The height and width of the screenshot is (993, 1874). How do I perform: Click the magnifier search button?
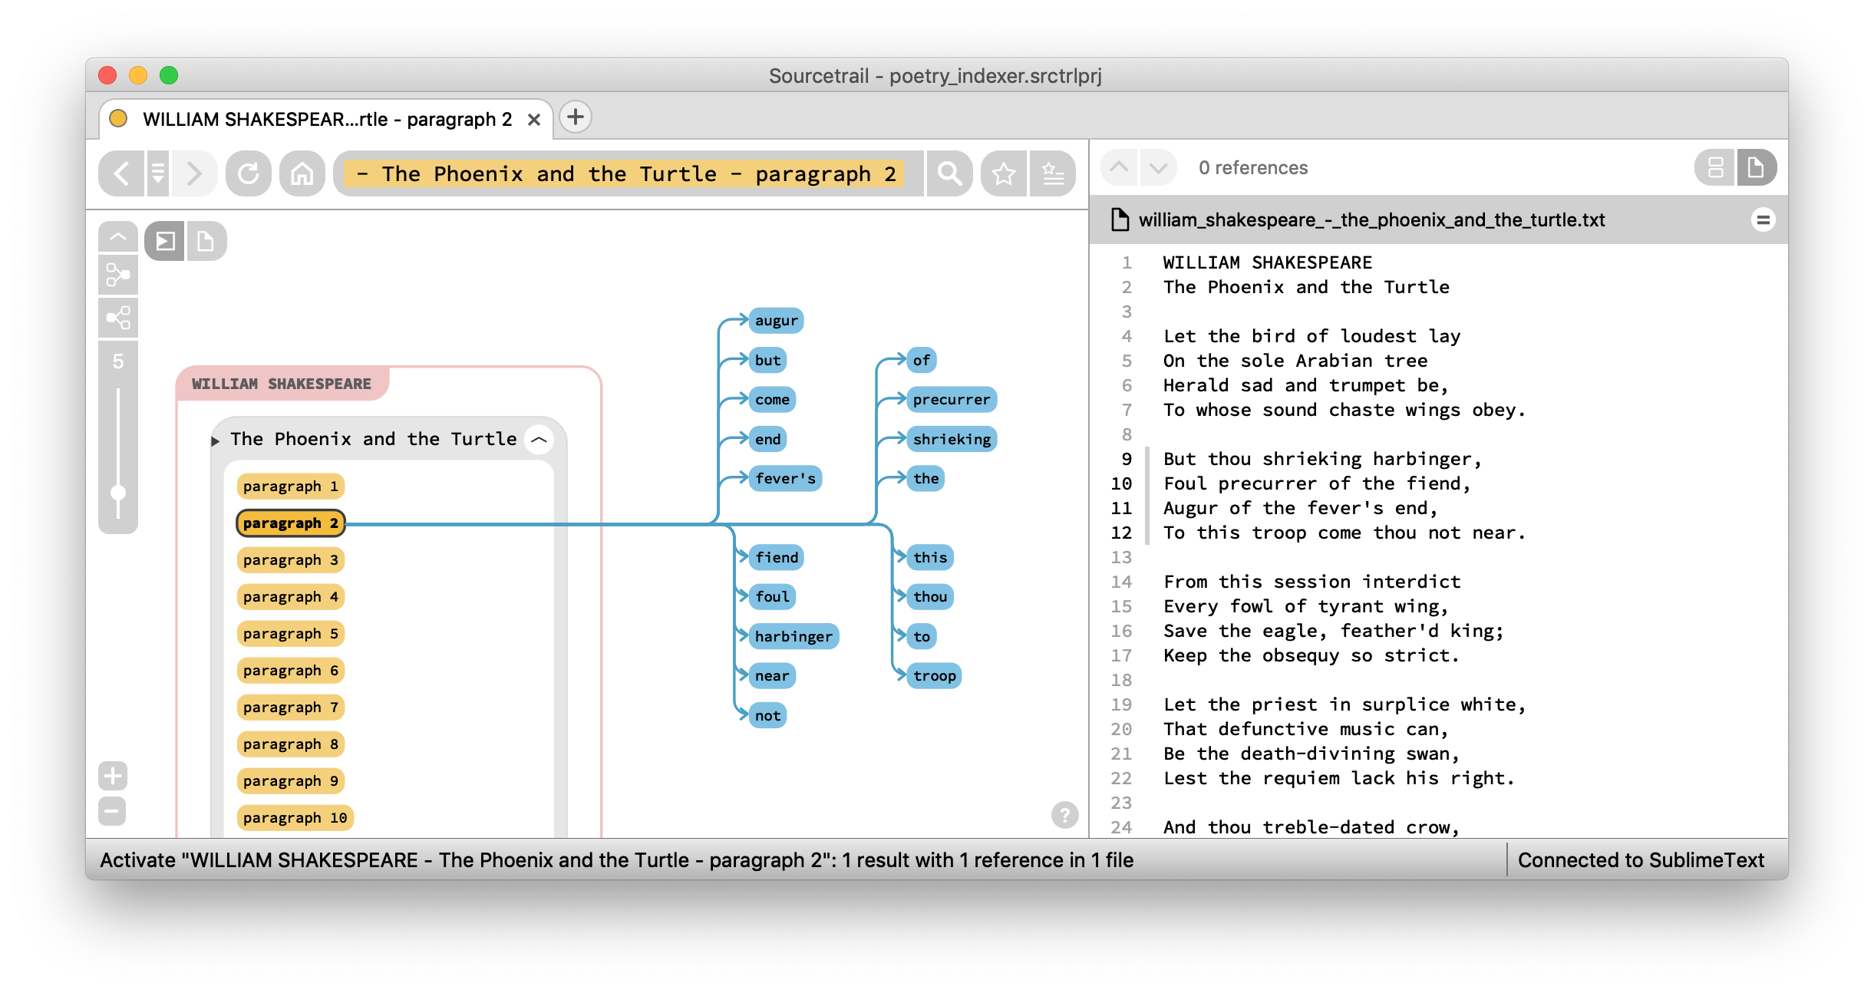949,173
